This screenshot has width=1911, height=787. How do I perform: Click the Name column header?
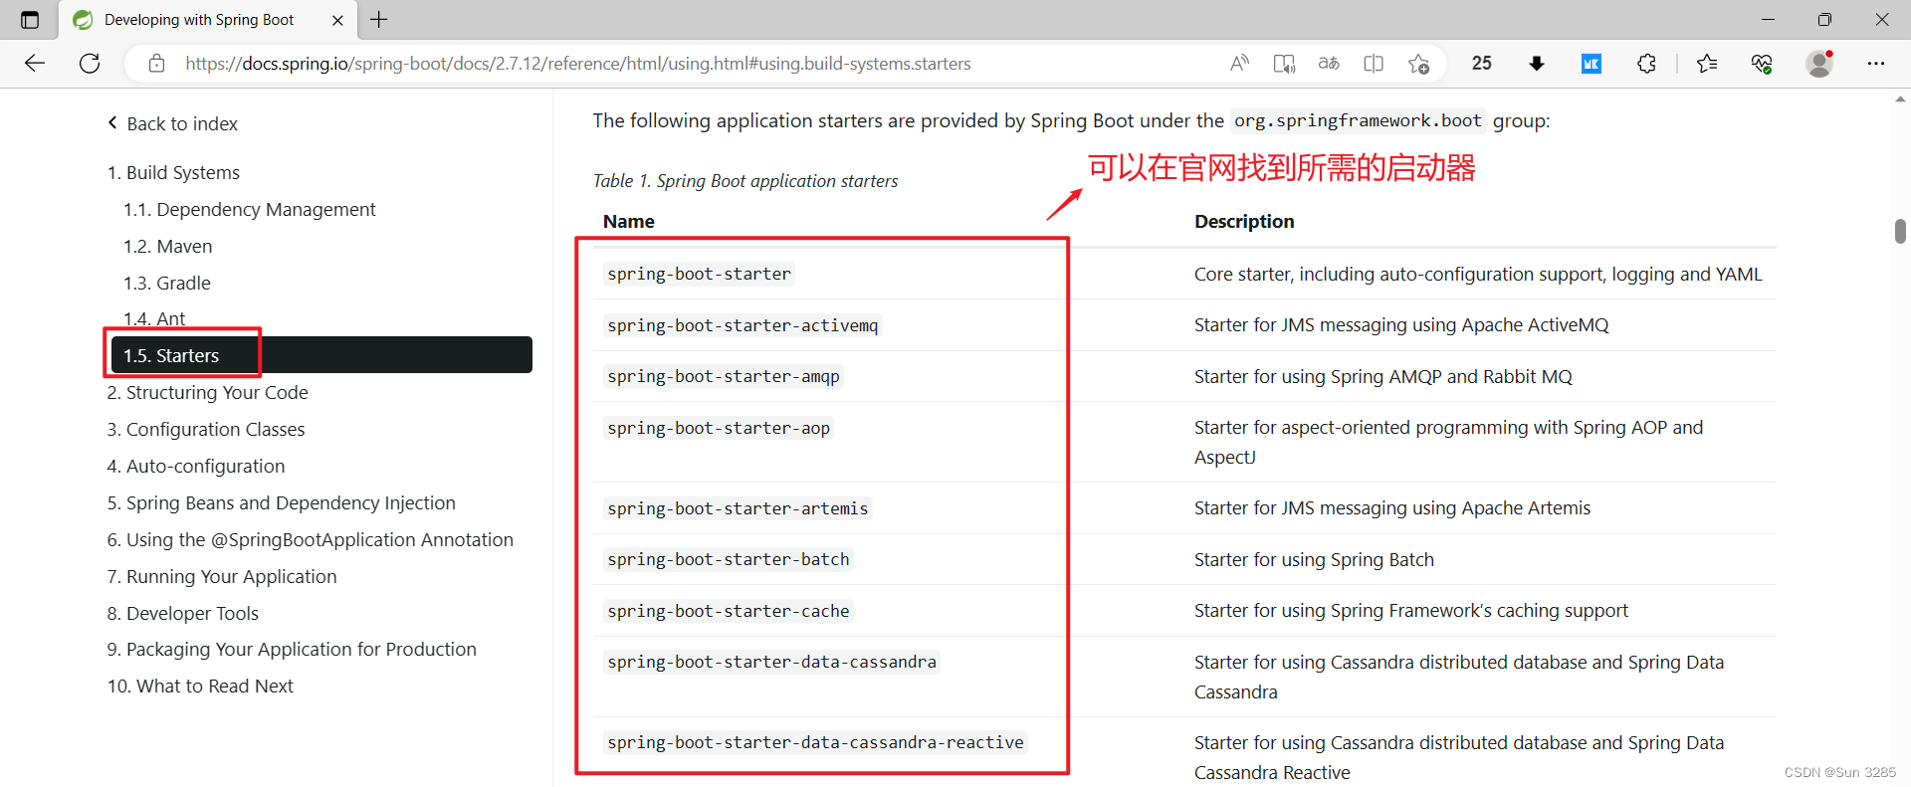pos(629,221)
